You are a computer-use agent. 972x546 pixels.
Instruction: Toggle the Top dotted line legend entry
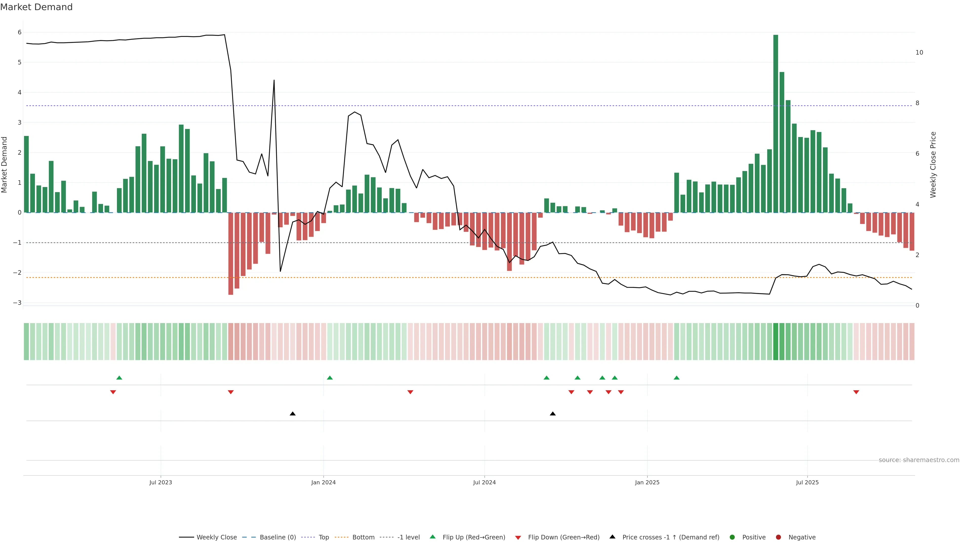(323, 537)
